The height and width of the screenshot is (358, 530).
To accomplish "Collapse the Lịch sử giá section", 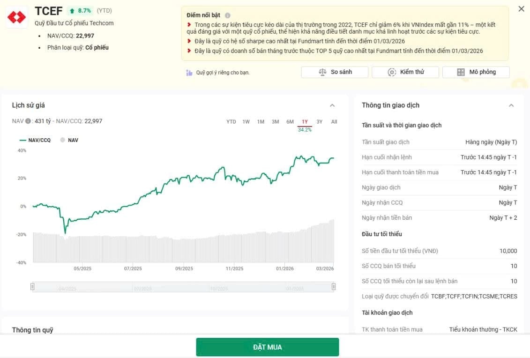I will [332, 105].
